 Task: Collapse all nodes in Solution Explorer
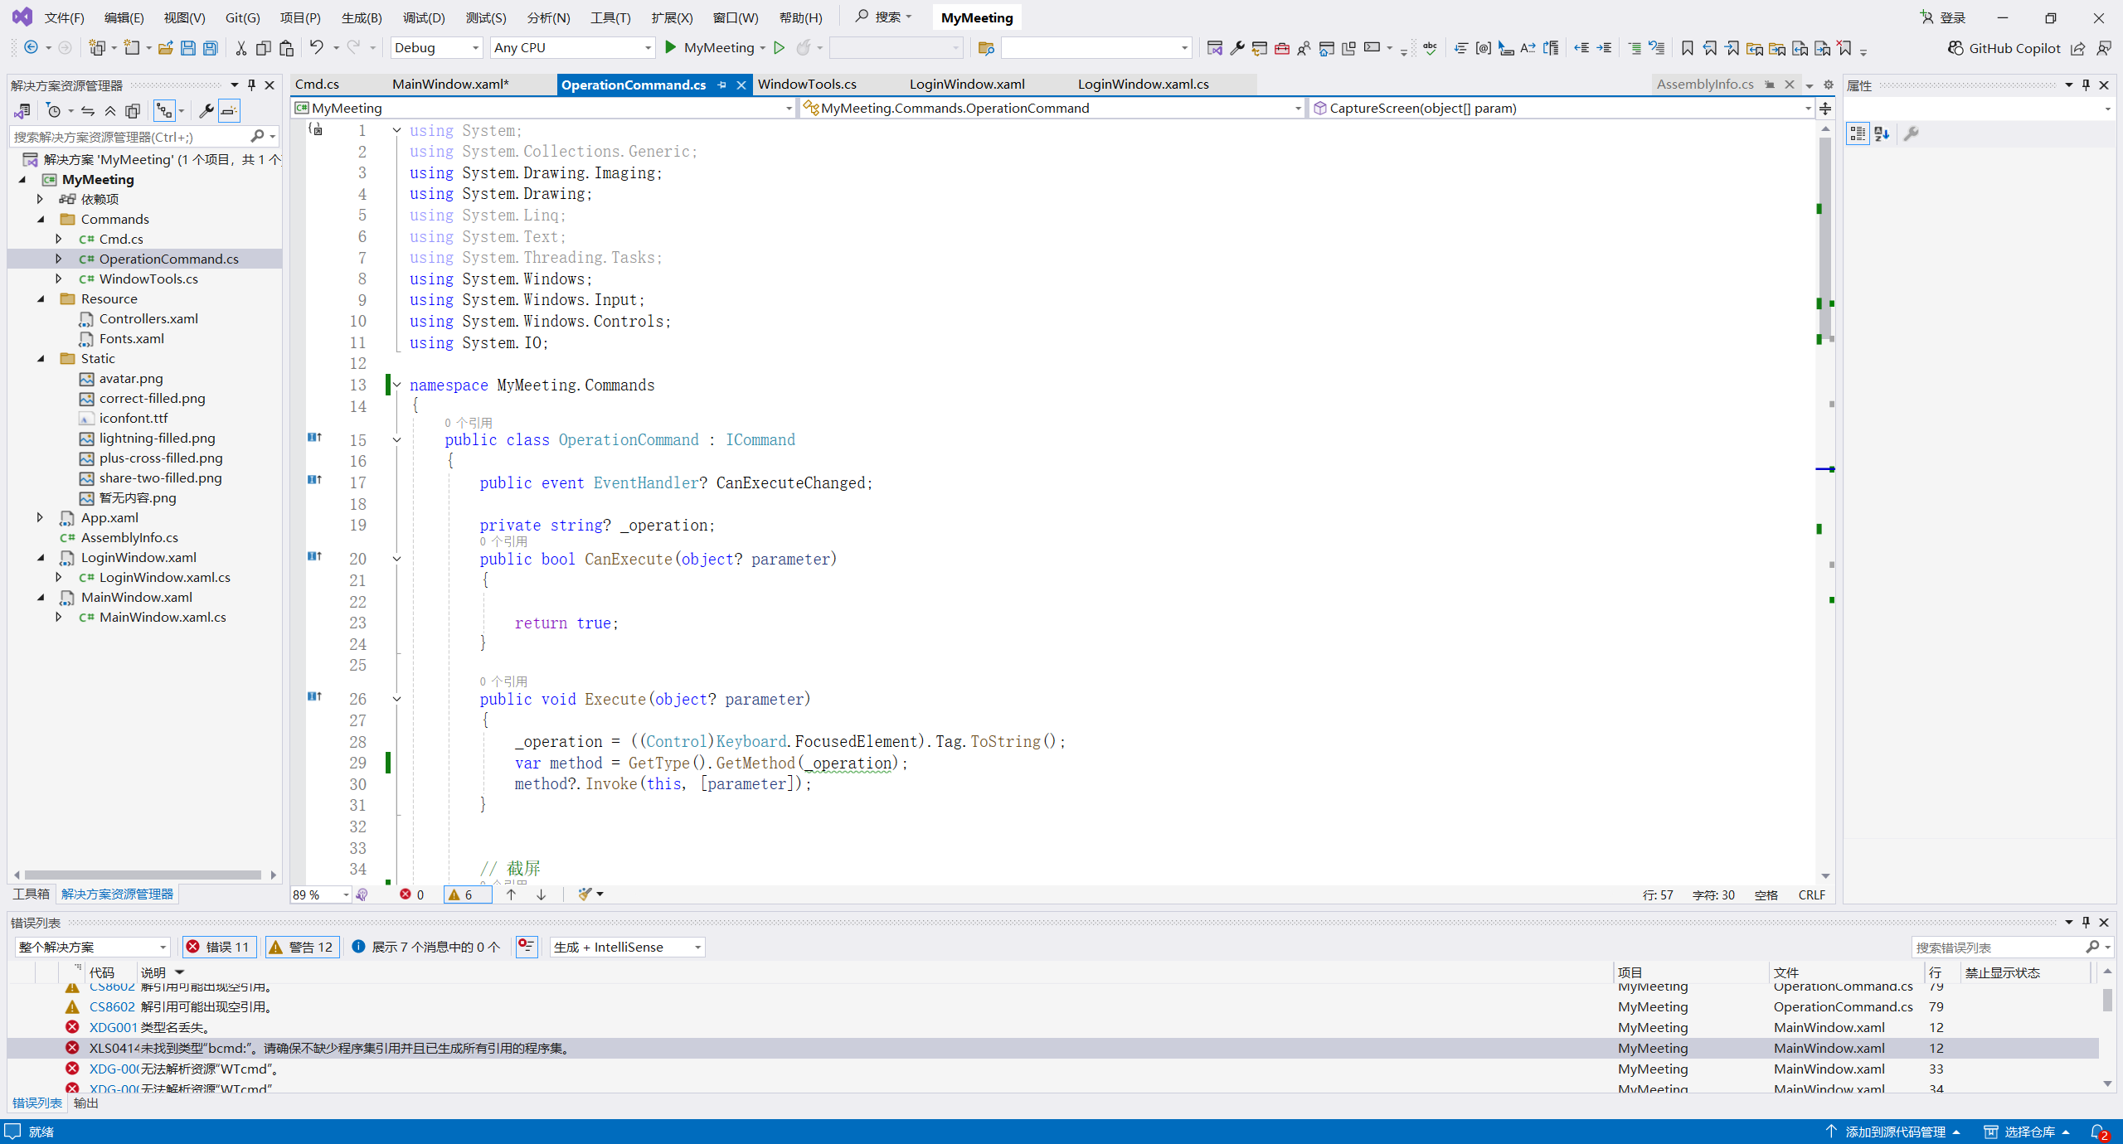pyautogui.click(x=110, y=110)
